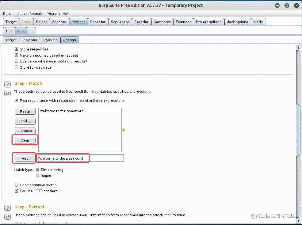Image resolution: width=302 pixels, height=225 pixels.
Task: Switch to the Proxy tab
Action: [26, 22]
